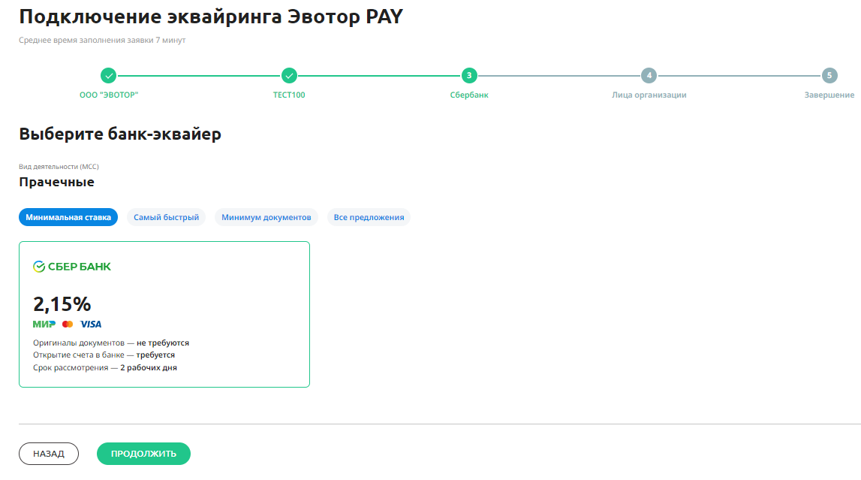Click the Прачечные activity type value
Screen dimensions: 861x480
(x=56, y=182)
